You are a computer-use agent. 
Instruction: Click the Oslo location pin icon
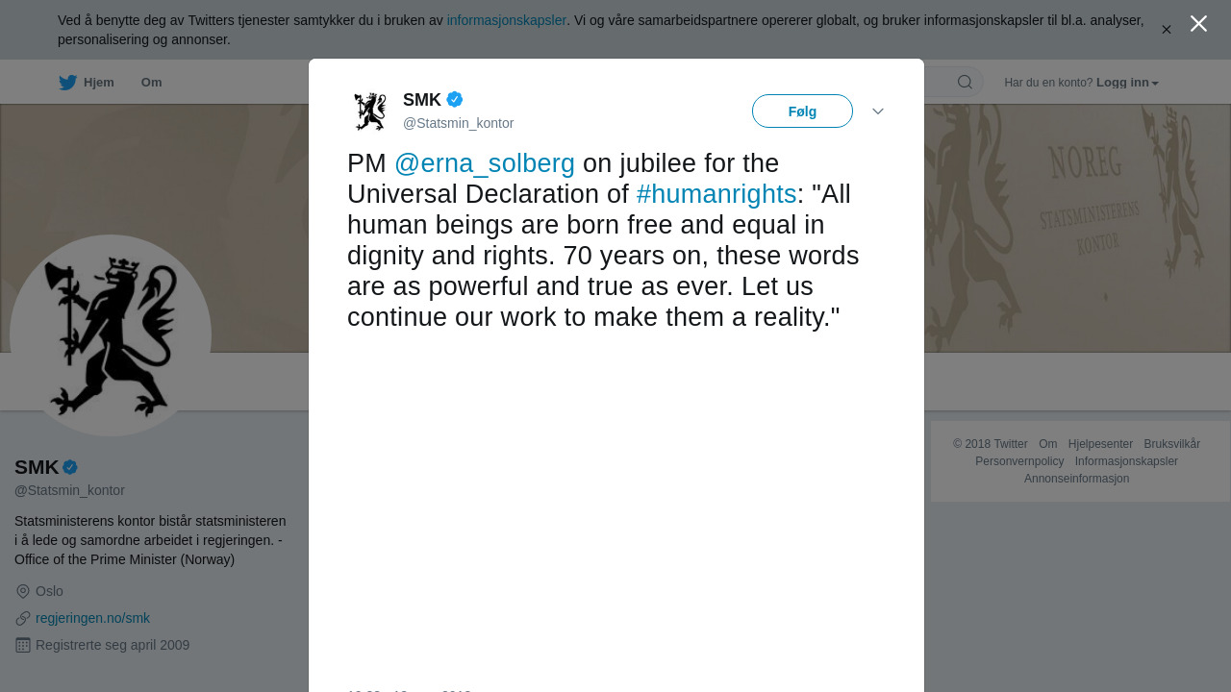(x=23, y=591)
